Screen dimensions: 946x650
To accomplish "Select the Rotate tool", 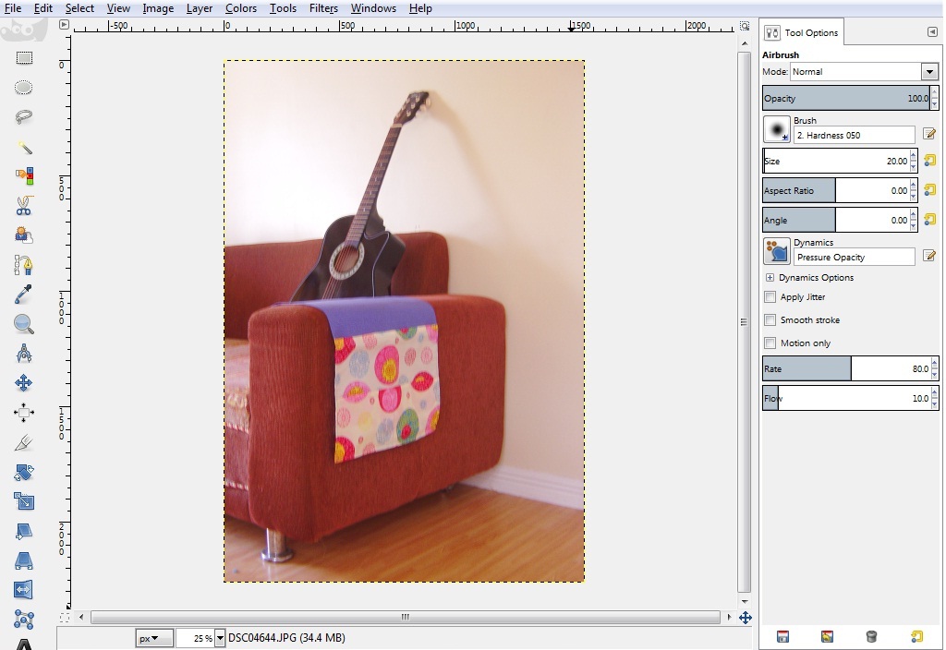I will [24, 472].
